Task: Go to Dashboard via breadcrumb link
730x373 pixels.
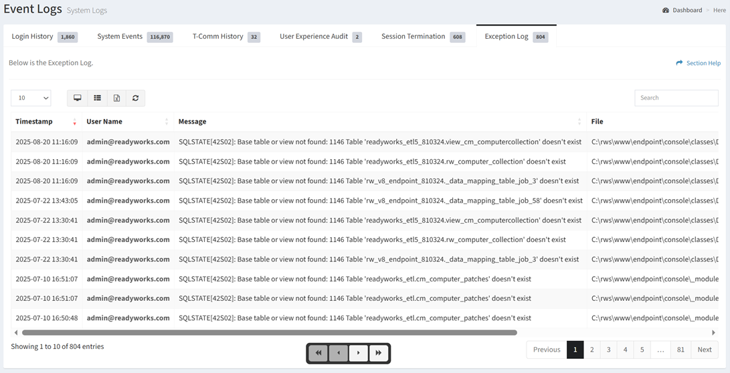Action: pos(687,10)
